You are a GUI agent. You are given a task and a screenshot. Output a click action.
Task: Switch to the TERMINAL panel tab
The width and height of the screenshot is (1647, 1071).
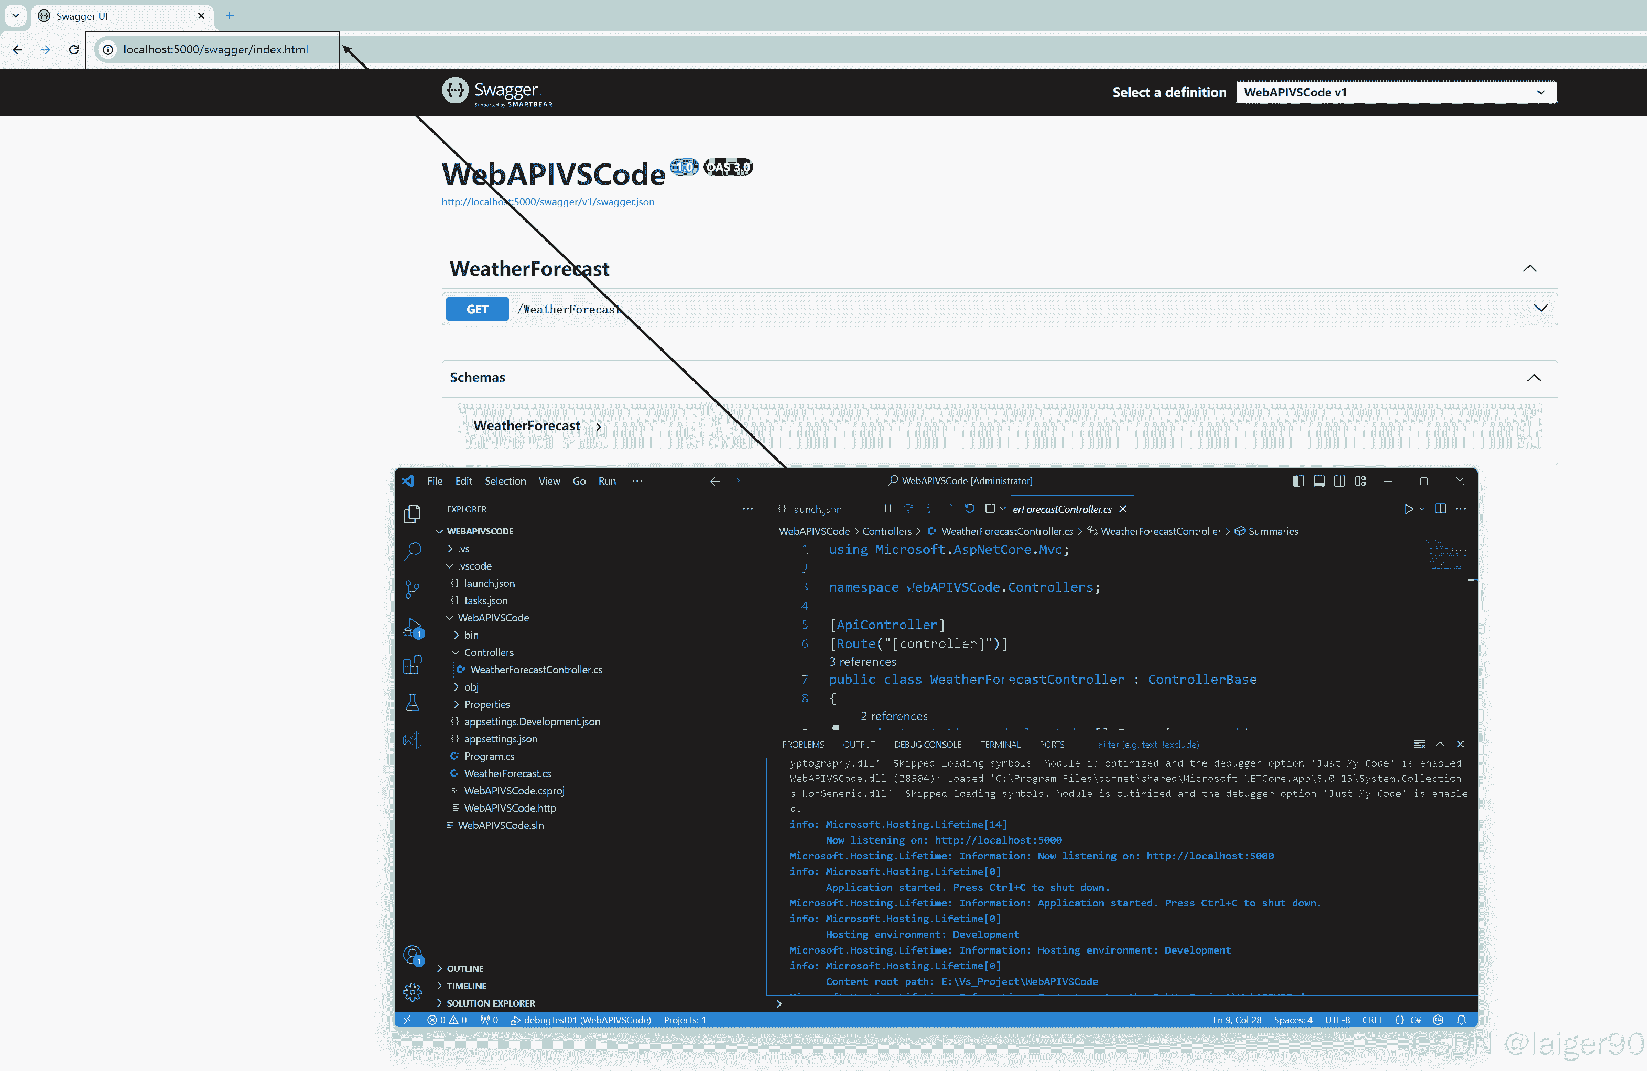click(x=1000, y=745)
